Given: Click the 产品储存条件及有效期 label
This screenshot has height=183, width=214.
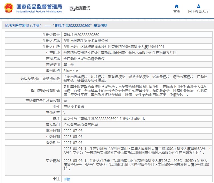Looking at the screenshot, I should coord(43,101).
